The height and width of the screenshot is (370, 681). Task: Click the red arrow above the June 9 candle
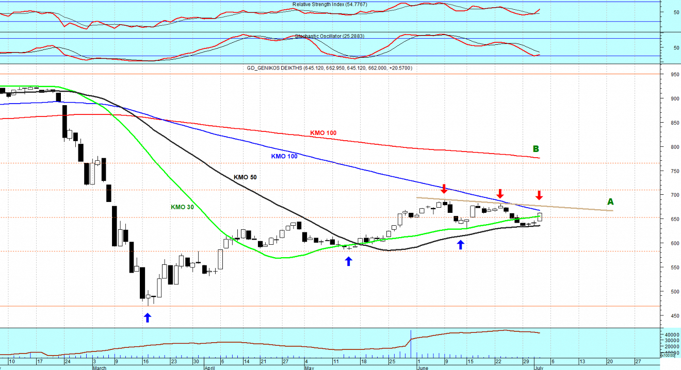click(444, 189)
